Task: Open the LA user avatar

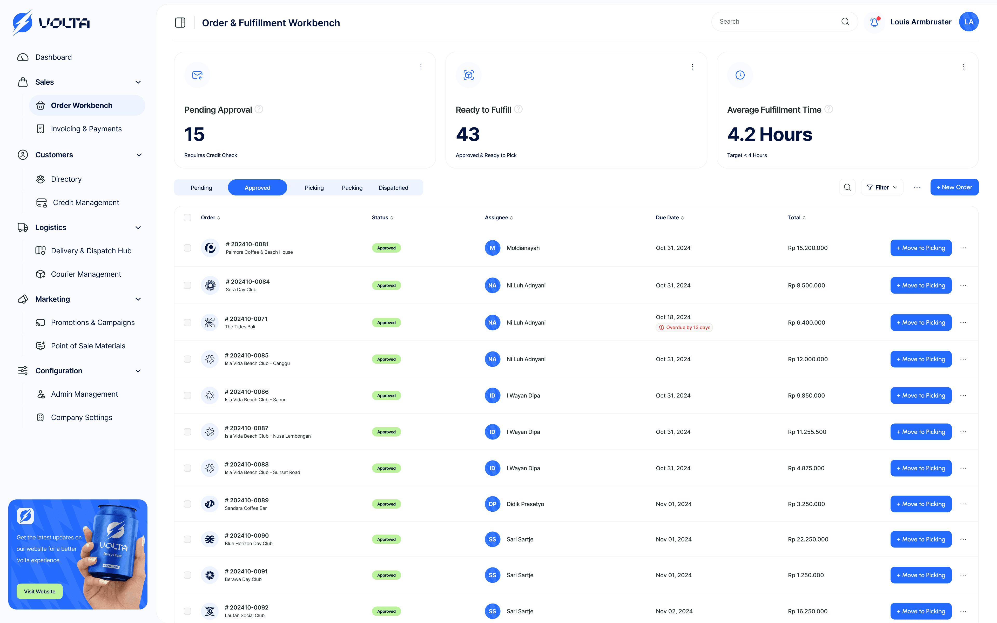Action: 969,22
